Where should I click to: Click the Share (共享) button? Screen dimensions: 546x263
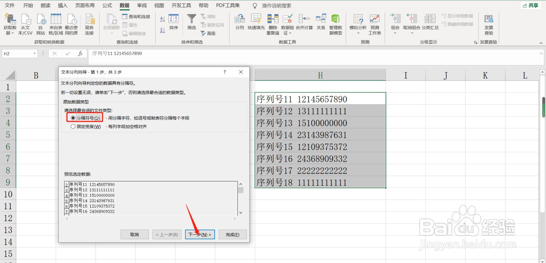[531, 5]
